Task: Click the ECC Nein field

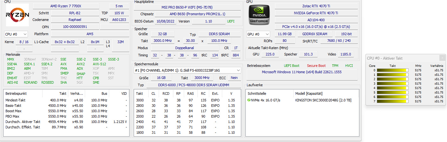Action: coord(234,78)
